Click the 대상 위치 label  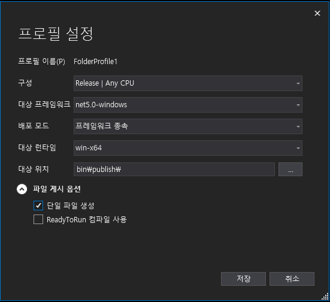(34, 169)
